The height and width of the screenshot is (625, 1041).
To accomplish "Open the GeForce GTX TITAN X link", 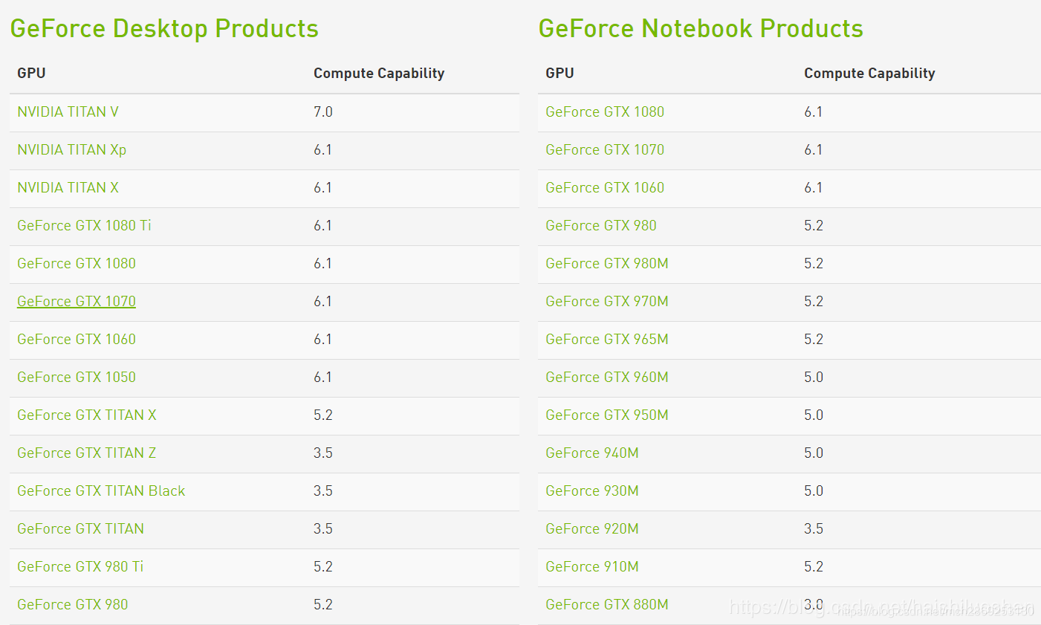I will tap(87, 415).
